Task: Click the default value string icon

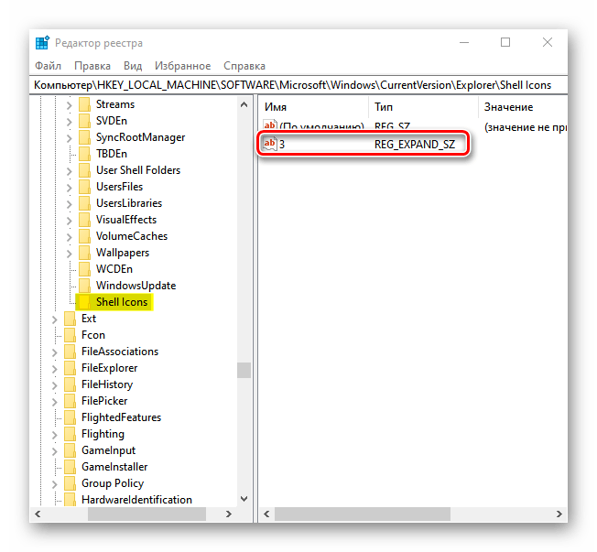Action: point(270,124)
